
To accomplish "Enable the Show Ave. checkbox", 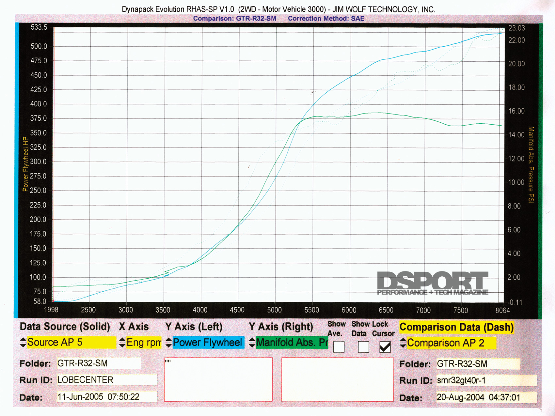I will [339, 347].
